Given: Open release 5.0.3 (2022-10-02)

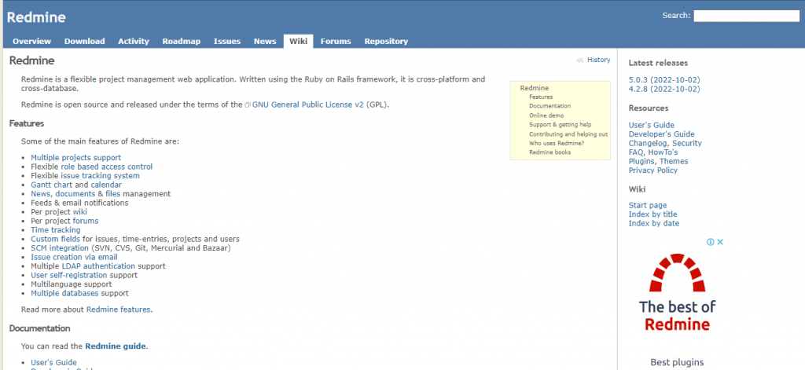Looking at the screenshot, I should [x=664, y=80].
